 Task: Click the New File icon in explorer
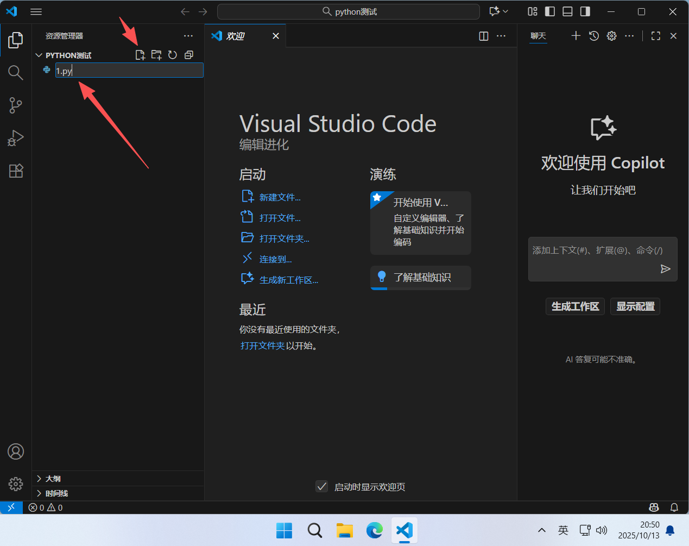click(140, 55)
